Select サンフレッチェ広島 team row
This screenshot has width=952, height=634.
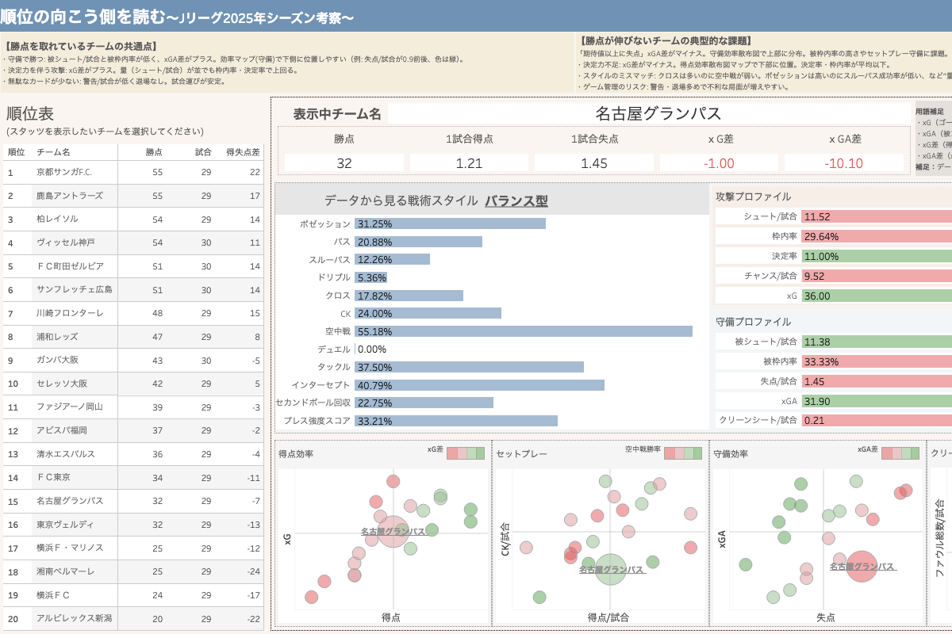coord(133,290)
